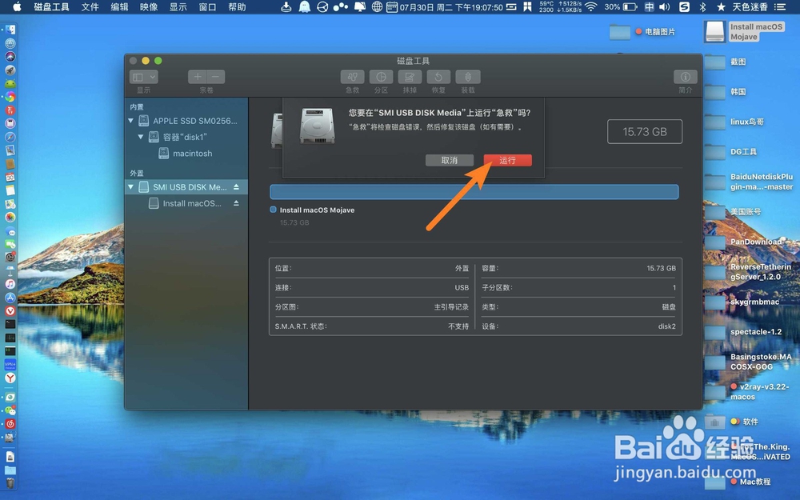The width and height of the screenshot is (800, 500).
Task: Eject the Install macOS volume in sidebar
Action: point(236,203)
